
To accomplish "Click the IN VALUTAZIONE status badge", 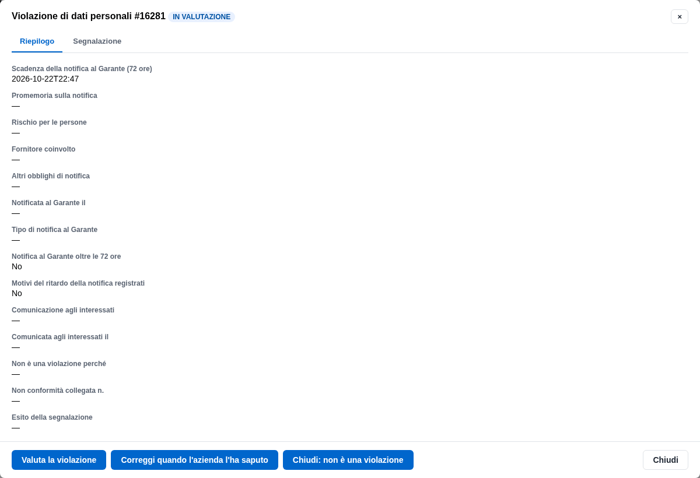I will pos(202,17).
